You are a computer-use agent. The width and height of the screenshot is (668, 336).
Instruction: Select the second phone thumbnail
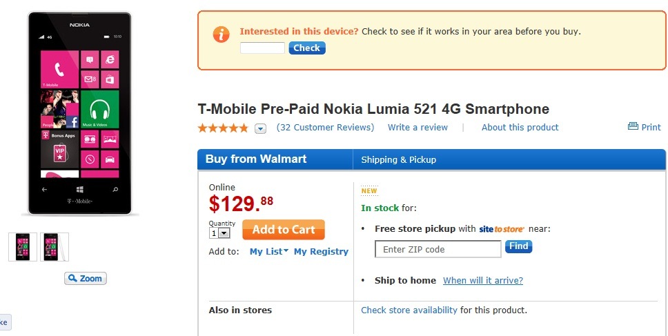[x=54, y=247]
